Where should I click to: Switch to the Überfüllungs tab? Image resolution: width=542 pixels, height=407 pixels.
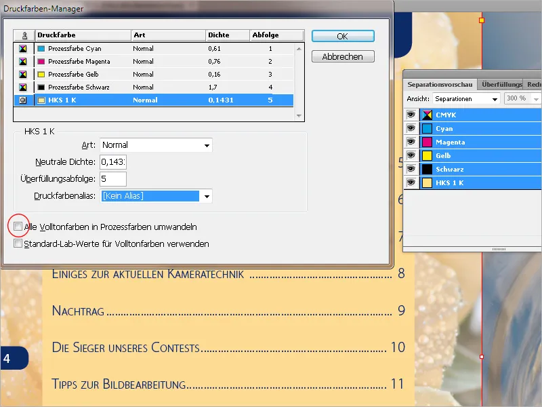[x=501, y=84]
